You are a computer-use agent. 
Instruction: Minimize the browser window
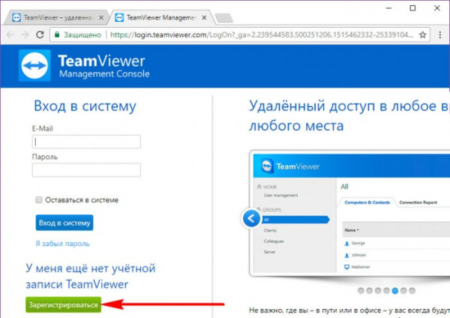click(388, 8)
